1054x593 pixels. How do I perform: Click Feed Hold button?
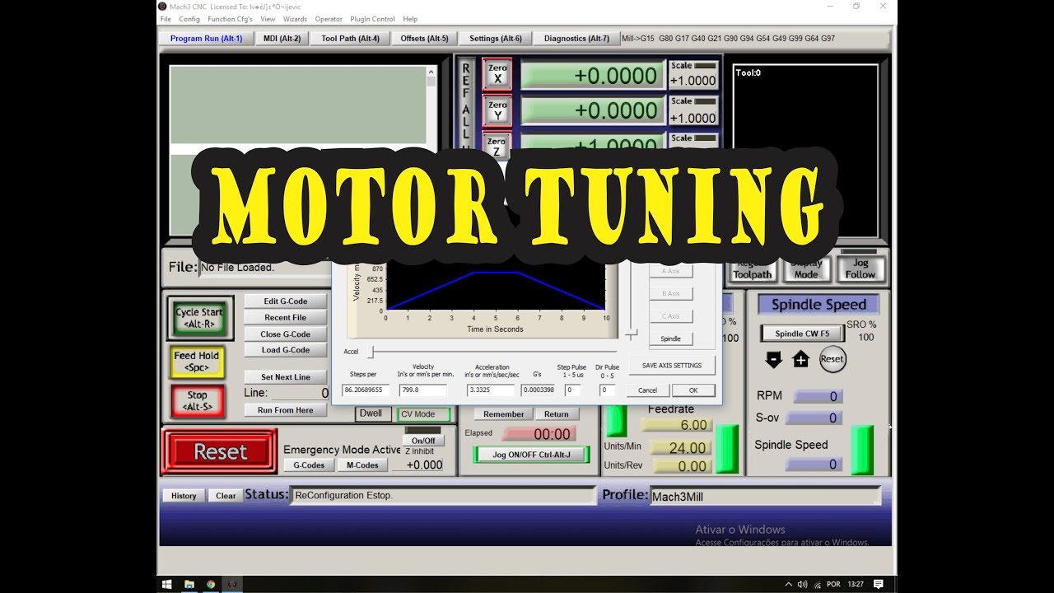point(197,362)
